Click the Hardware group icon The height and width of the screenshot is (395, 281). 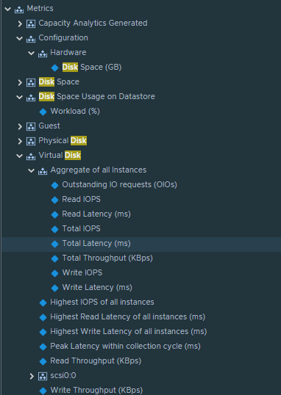pos(43,53)
